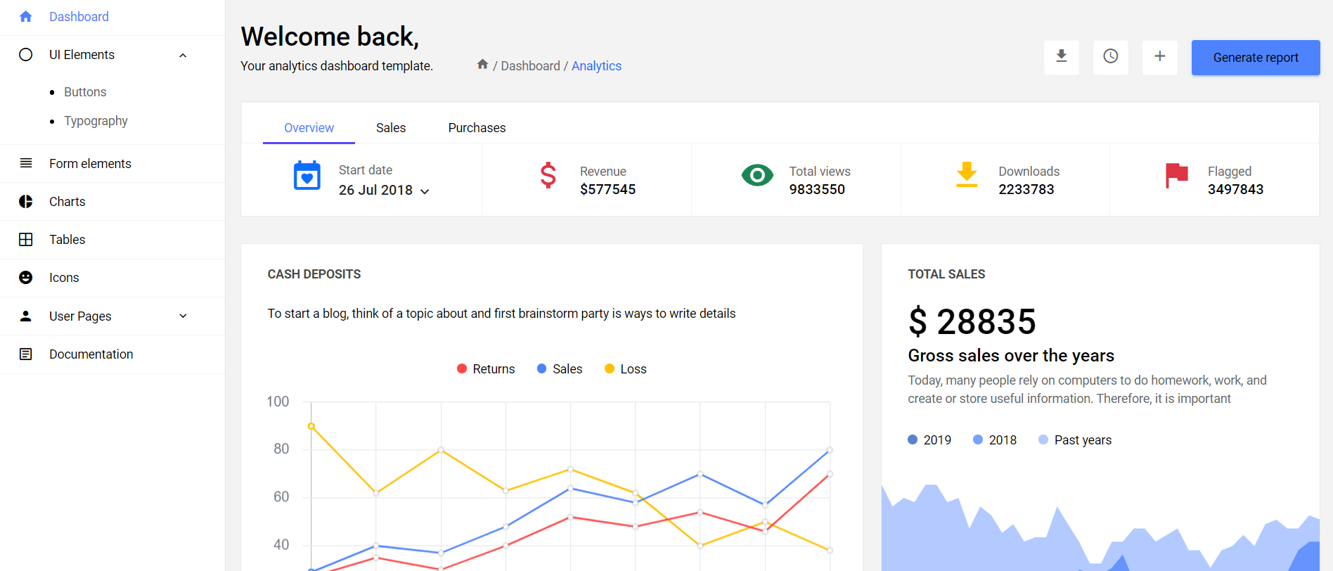Switch to the Purchases tab
The width and height of the screenshot is (1333, 571).
[x=477, y=128]
